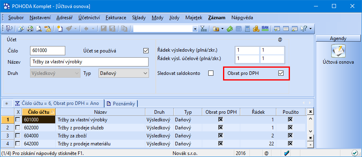Image resolution: width=362 pixels, height=157 pixels.
Task: Open the Soubor menu
Action: (x=16, y=18)
